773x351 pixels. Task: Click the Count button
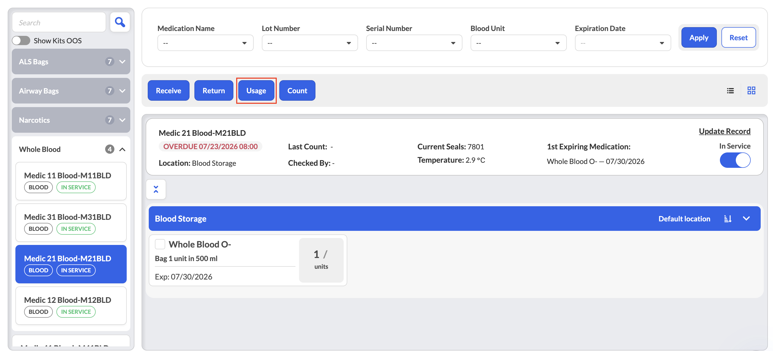(297, 90)
